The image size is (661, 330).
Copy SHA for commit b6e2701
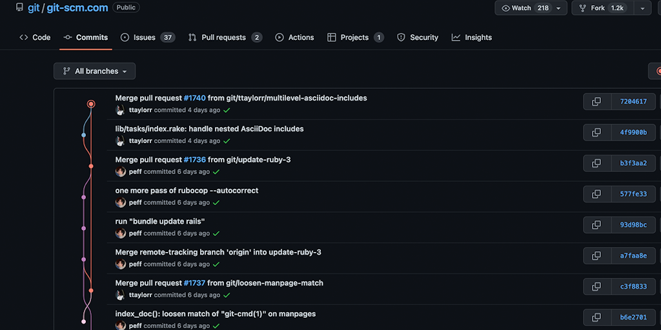coord(597,317)
